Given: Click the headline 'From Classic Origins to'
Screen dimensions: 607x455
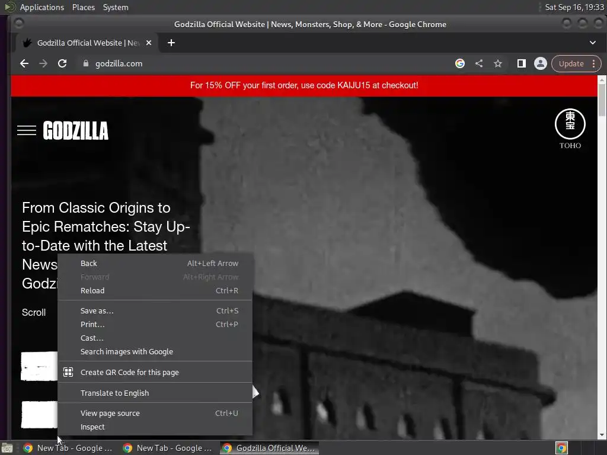Looking at the screenshot, I should pyautogui.click(x=96, y=208).
